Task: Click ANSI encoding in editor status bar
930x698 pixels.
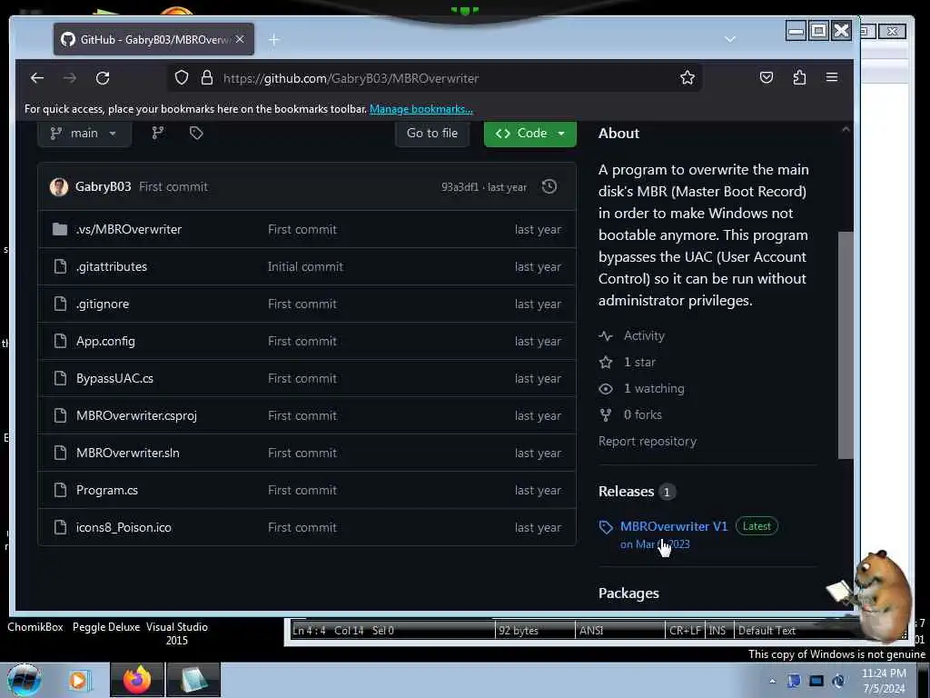Action: click(x=619, y=631)
